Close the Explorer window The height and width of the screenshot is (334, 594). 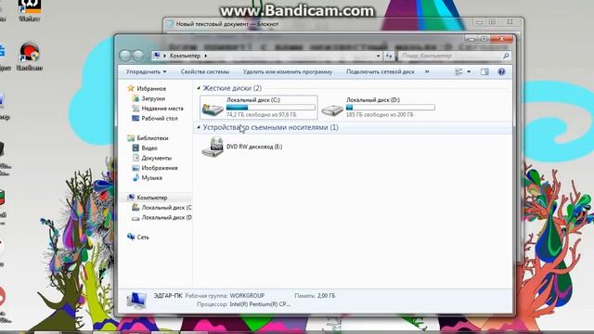[501, 39]
